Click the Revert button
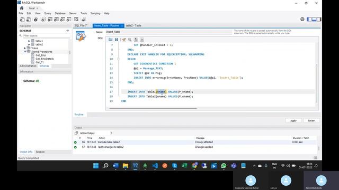This screenshot has height=190, width=339. (x=311, y=121)
